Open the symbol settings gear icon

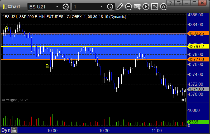pyautogui.click(x=66, y=7)
